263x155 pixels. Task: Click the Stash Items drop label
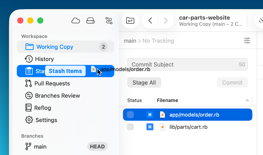65,71
